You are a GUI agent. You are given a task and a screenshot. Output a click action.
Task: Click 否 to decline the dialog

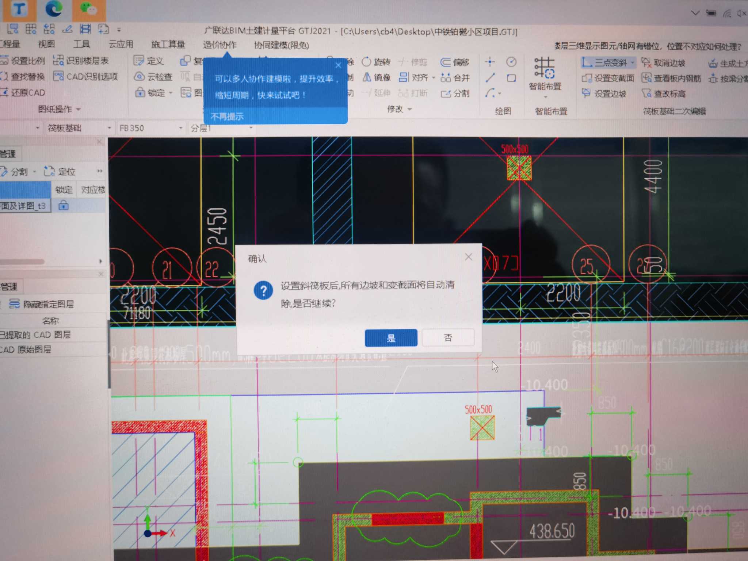[448, 337]
